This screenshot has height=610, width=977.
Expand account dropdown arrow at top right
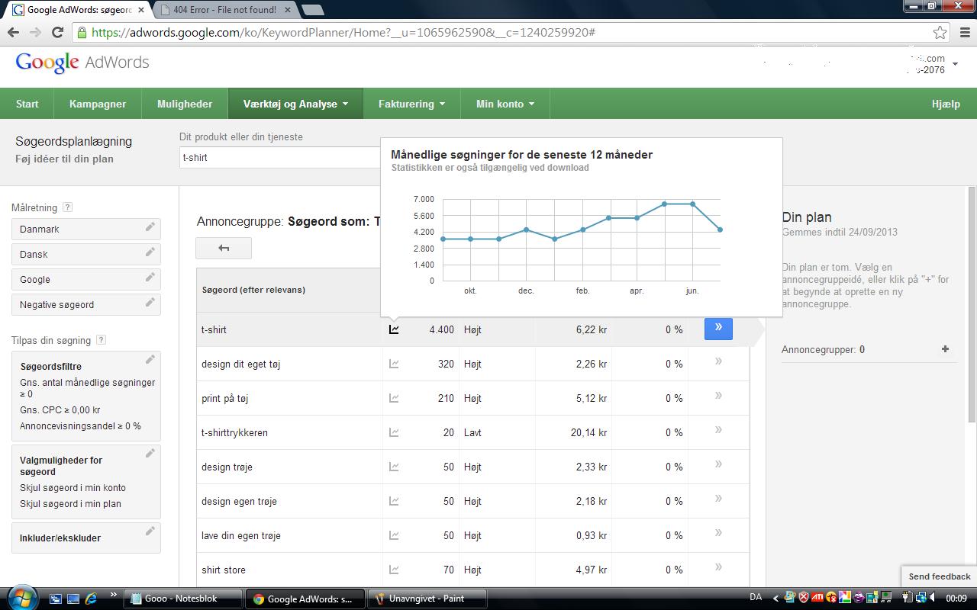[x=955, y=64]
